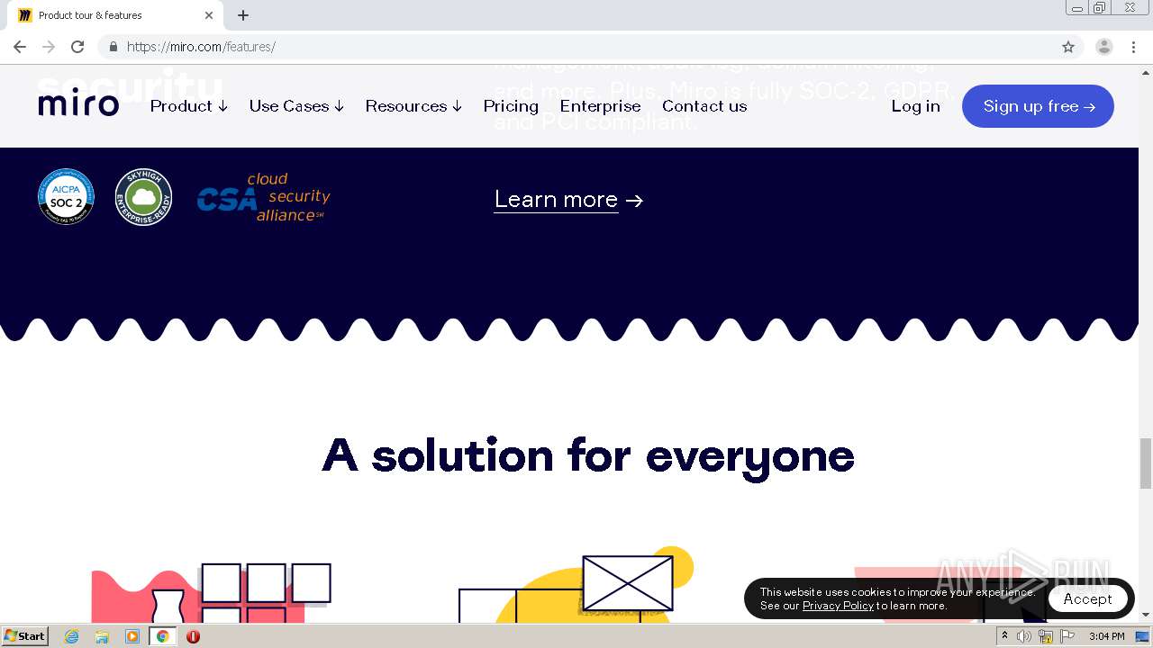Expand the Product dropdown menu

click(188, 106)
